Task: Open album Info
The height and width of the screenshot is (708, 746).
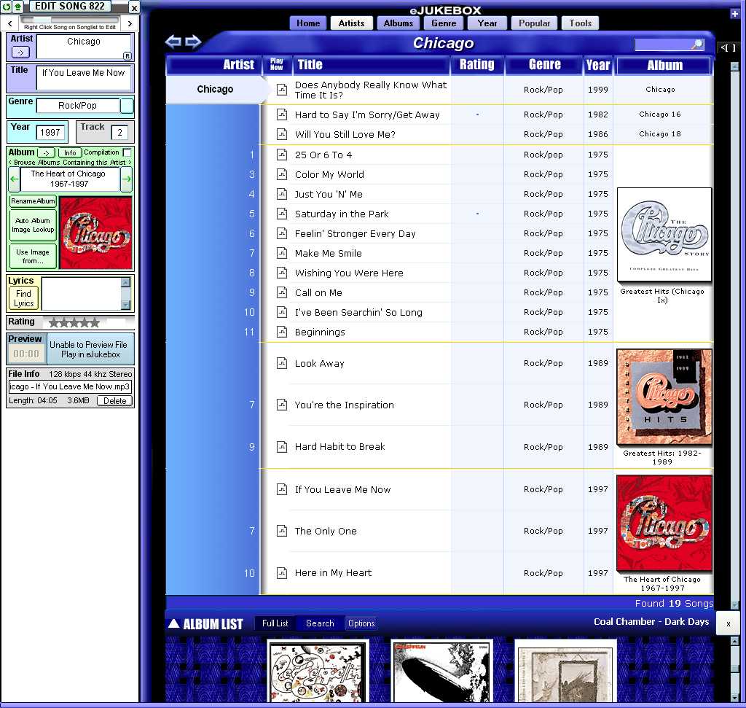Action: pos(70,153)
